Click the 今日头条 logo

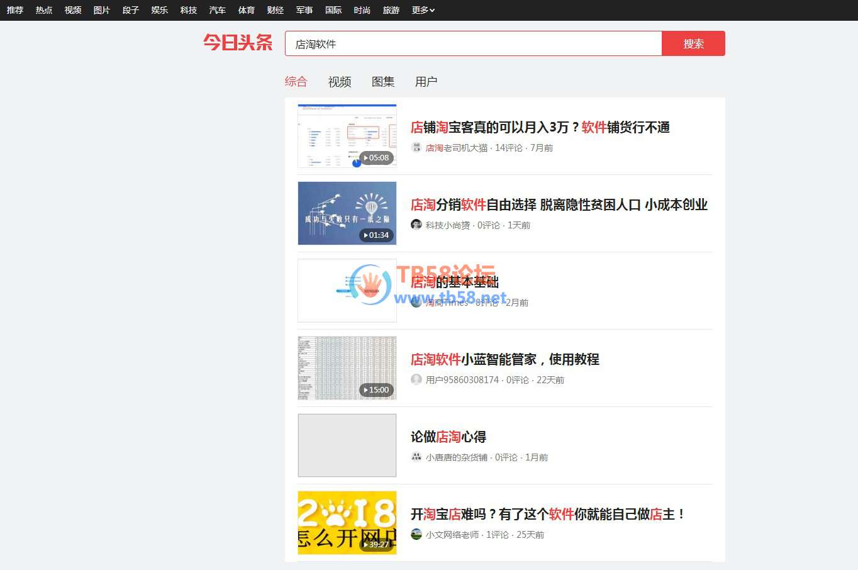pos(238,43)
